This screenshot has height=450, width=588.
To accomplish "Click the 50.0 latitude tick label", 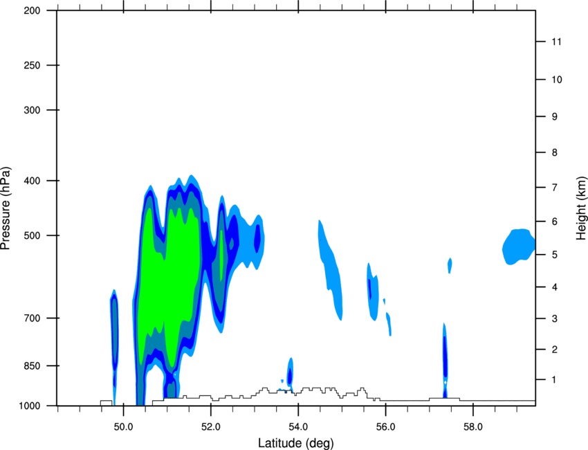I will (123, 427).
